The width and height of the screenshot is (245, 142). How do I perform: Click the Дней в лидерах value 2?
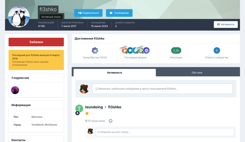coord(116,26)
